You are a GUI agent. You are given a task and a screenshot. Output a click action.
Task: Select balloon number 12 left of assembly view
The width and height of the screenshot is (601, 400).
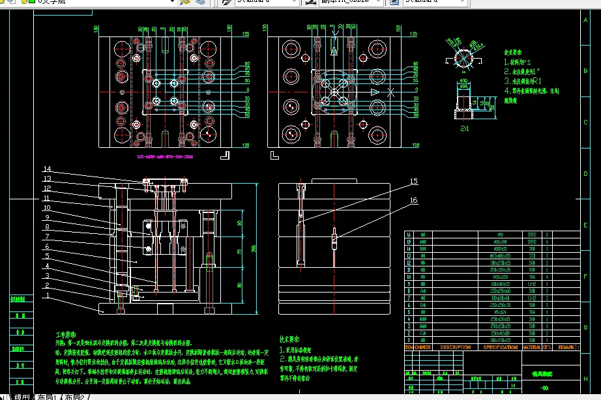(x=47, y=188)
